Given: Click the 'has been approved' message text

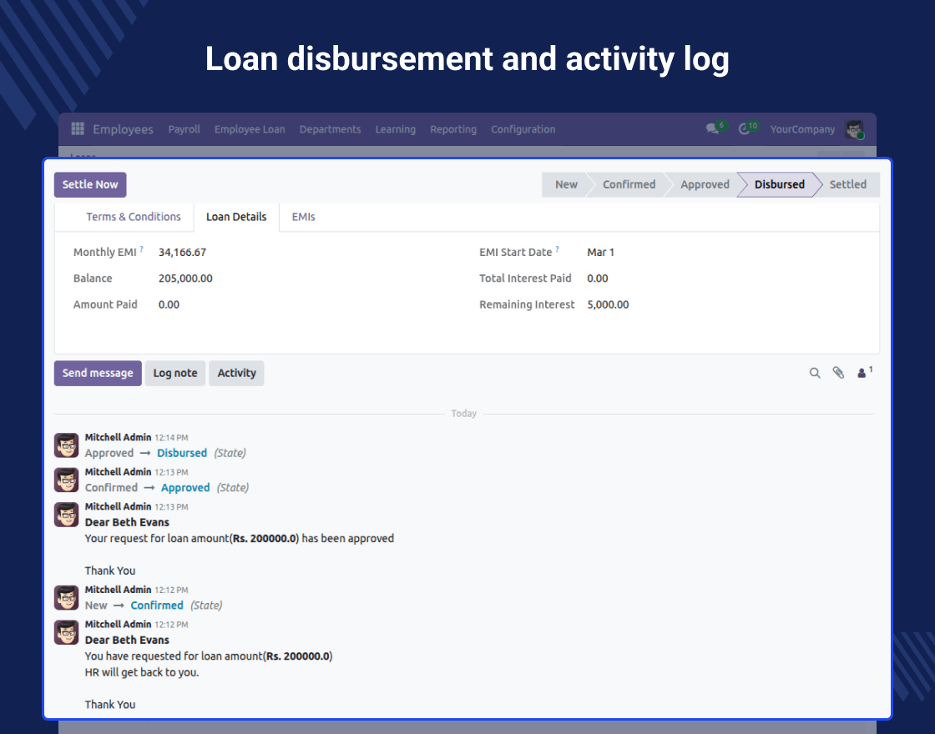Looking at the screenshot, I should pos(347,539).
